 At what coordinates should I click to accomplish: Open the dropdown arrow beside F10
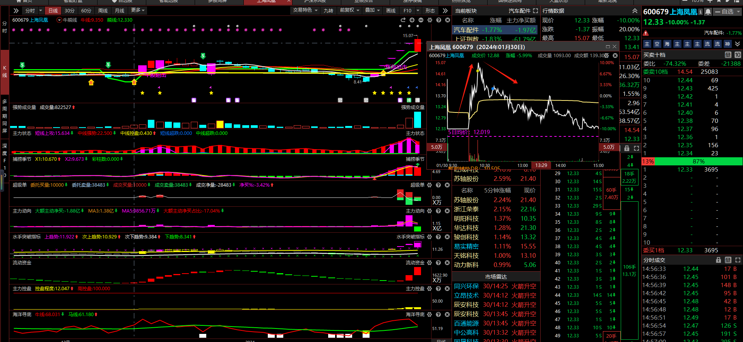coord(418,10)
